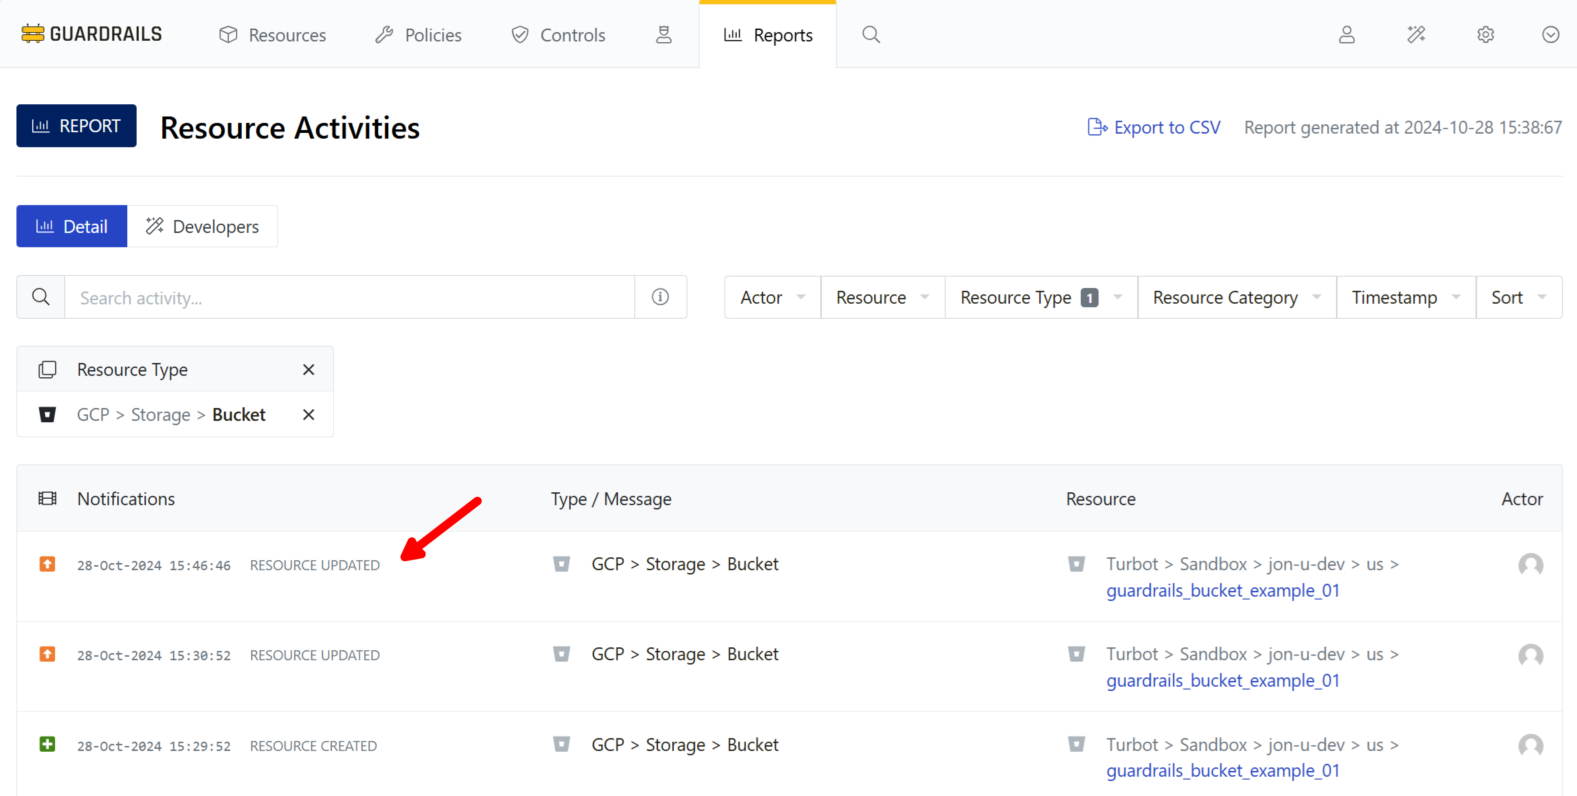Click the circled checkmark status icon
This screenshot has width=1577, height=796.
[1550, 35]
